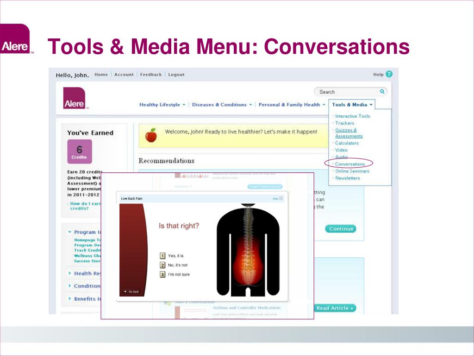Click the Help question mark icon
The height and width of the screenshot is (356, 474).
(x=389, y=74)
